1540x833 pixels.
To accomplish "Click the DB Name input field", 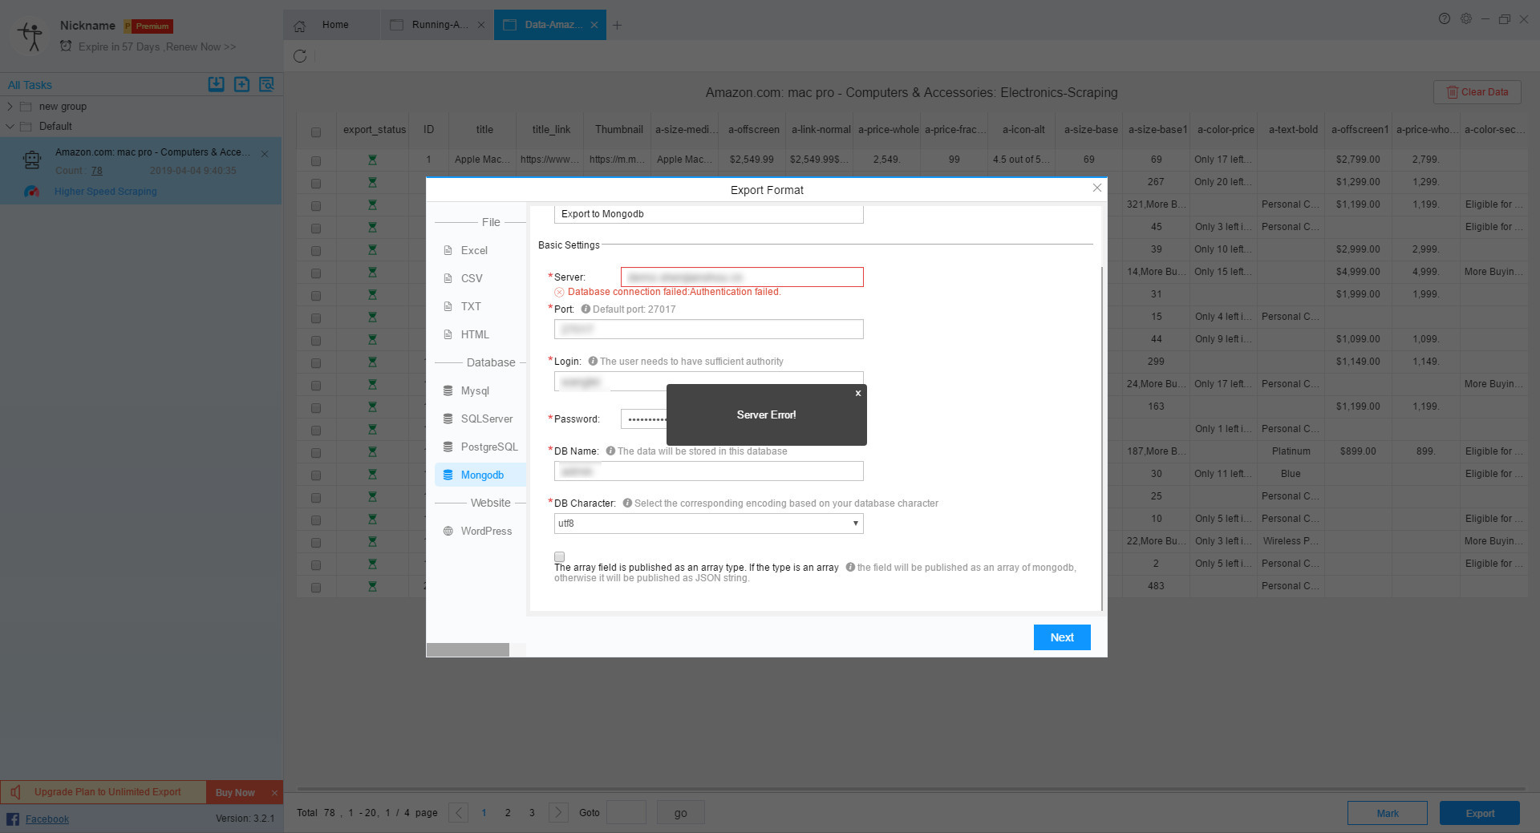I will (709, 471).
